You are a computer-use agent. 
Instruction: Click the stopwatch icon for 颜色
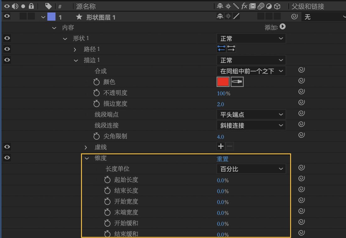point(97,82)
